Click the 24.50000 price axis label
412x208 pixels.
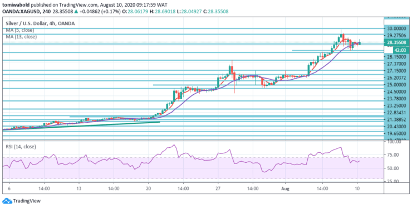point(397,91)
